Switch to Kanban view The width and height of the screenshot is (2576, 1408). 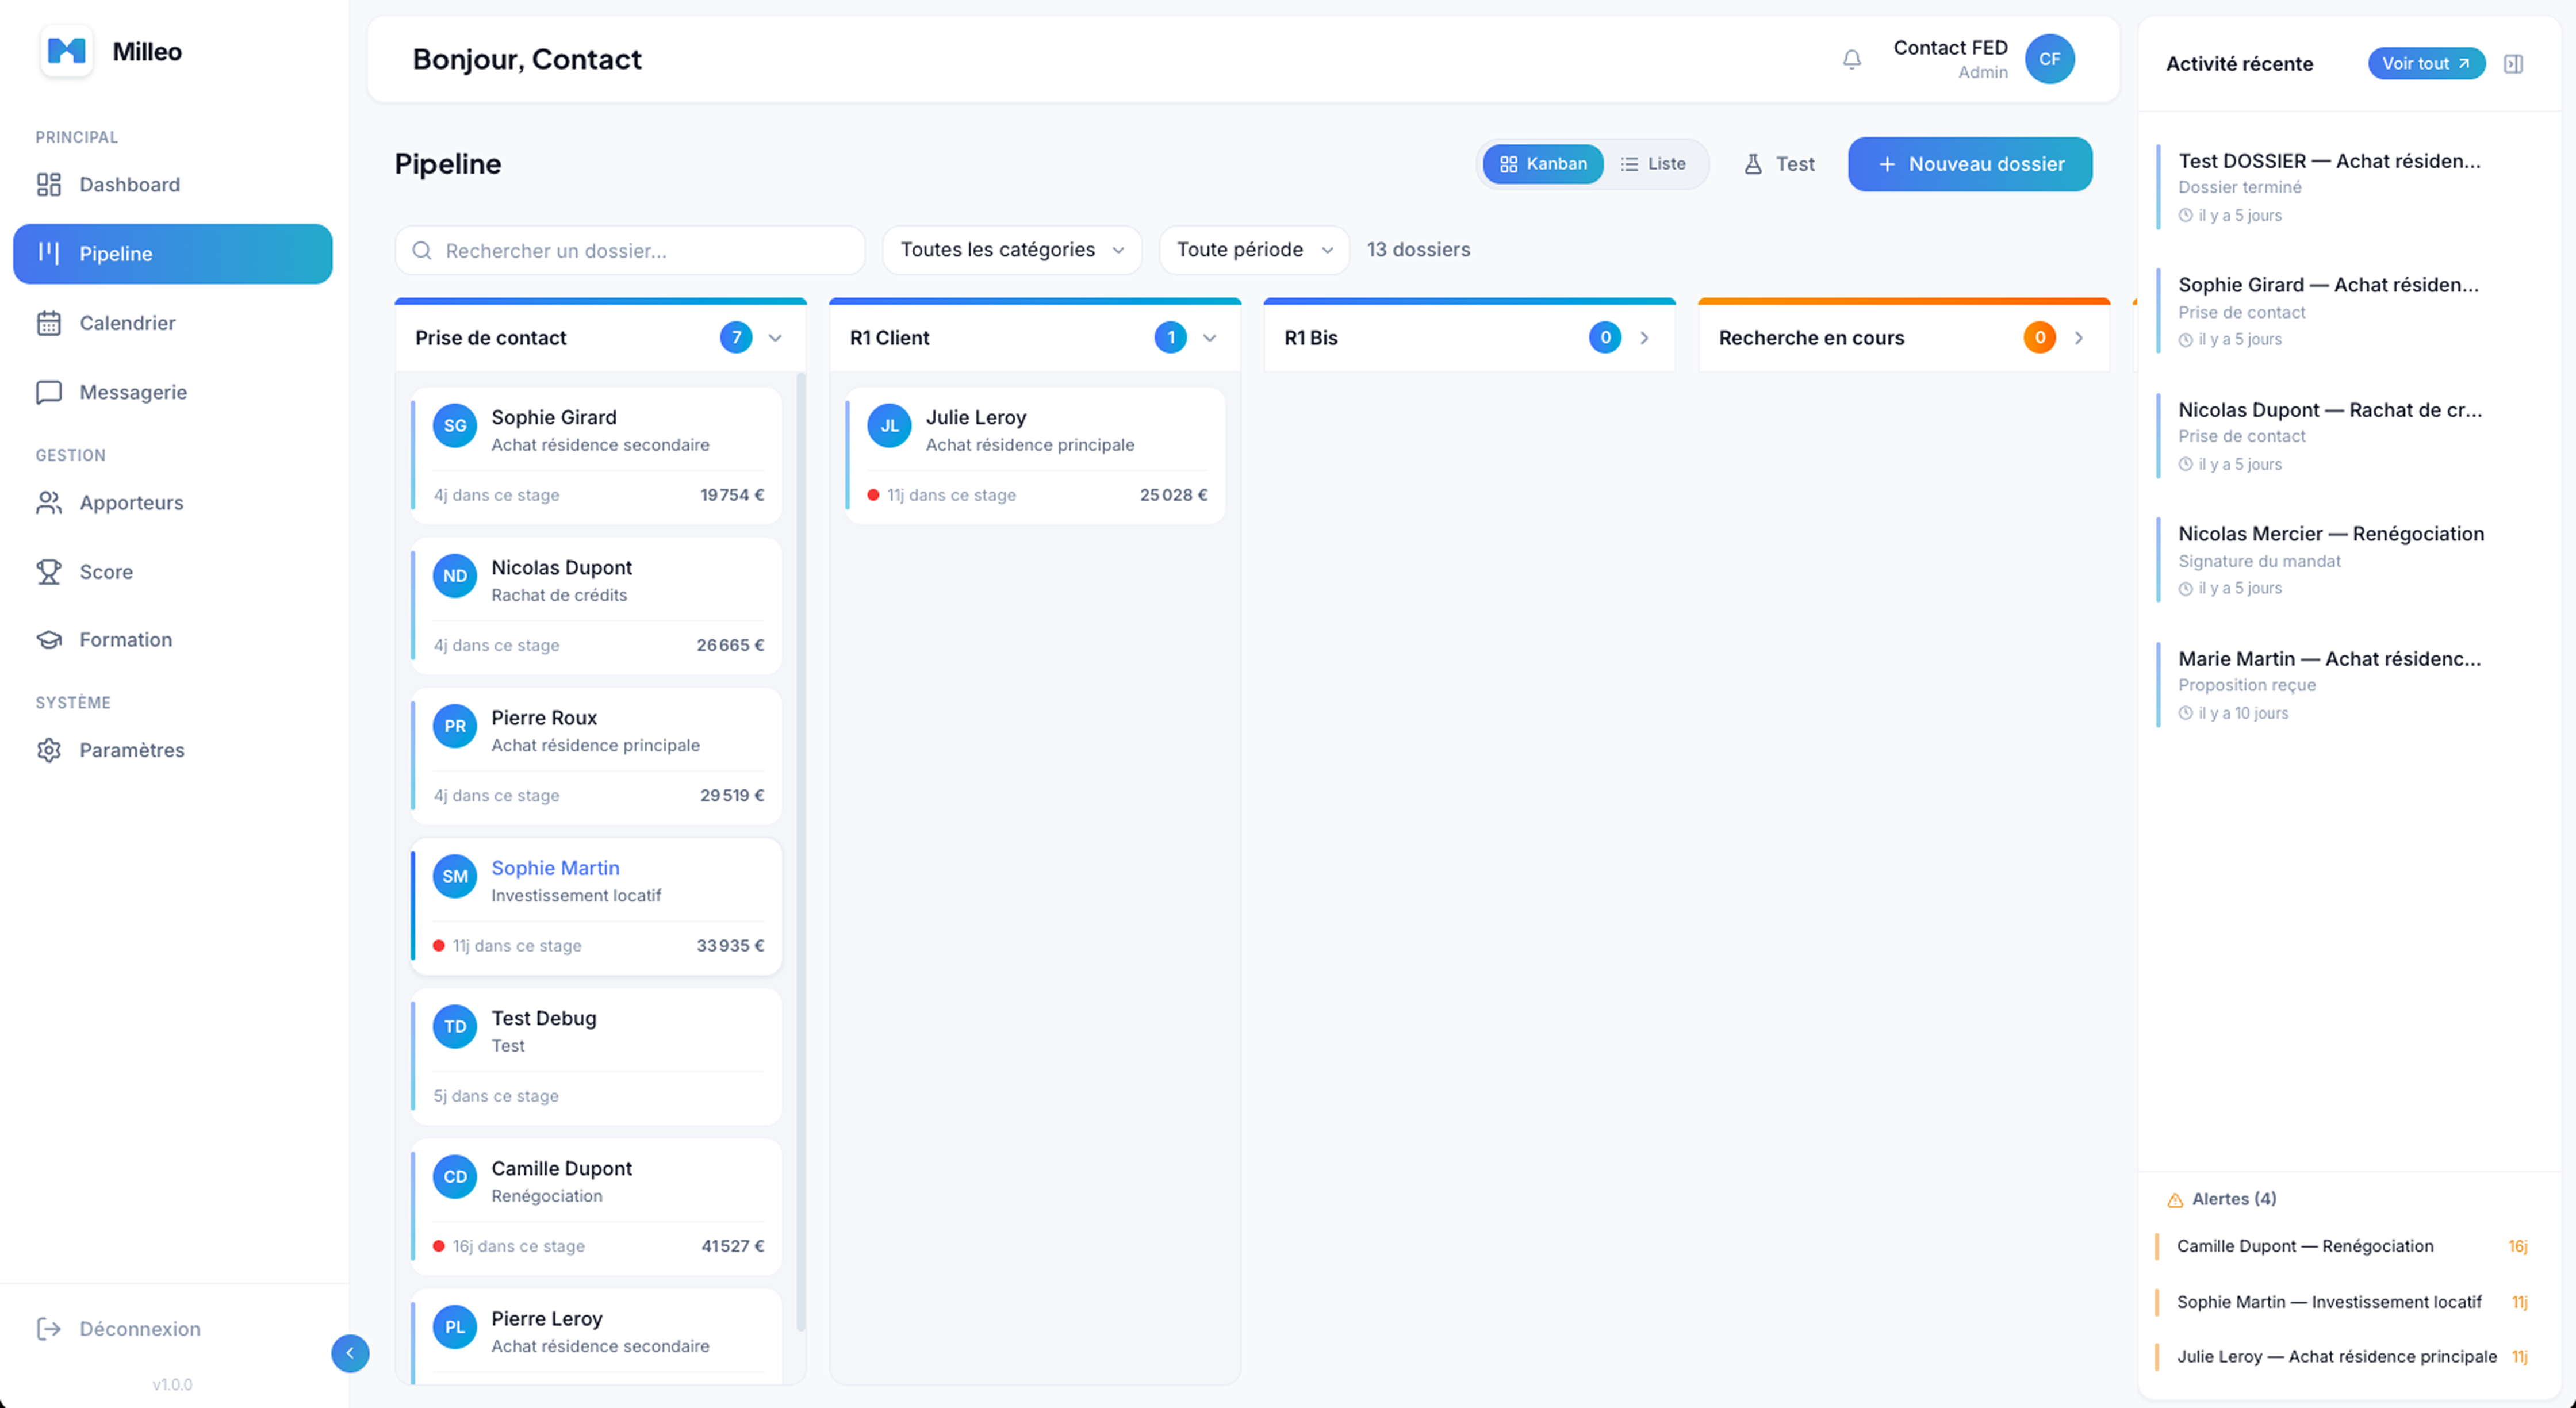tap(1543, 164)
